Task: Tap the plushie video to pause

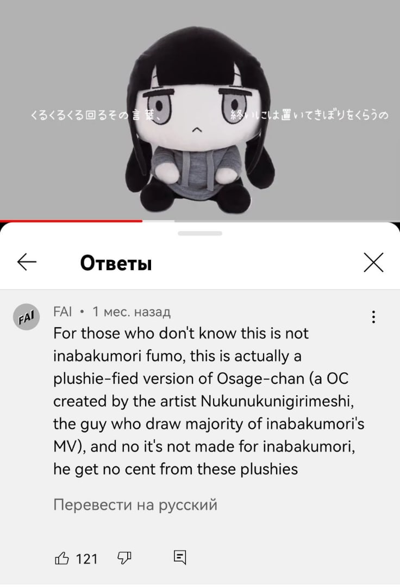Action: click(x=200, y=110)
